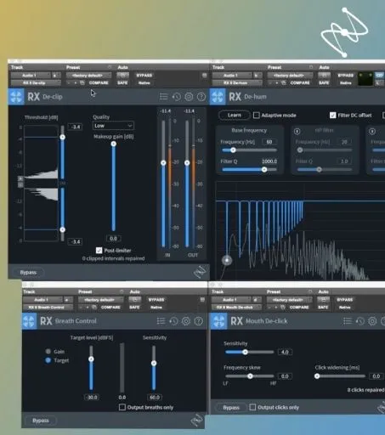The image size is (385, 435).
Task: Open settings gear in Breath Control header
Action: (186, 321)
